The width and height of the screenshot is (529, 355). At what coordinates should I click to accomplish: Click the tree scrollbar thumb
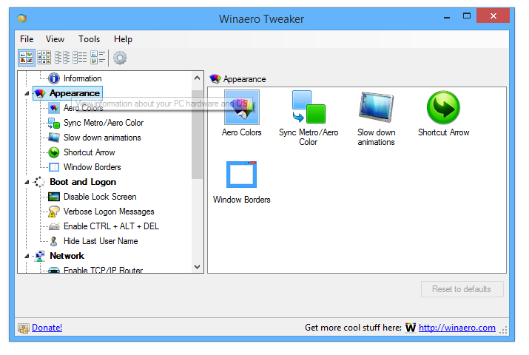(x=198, y=134)
